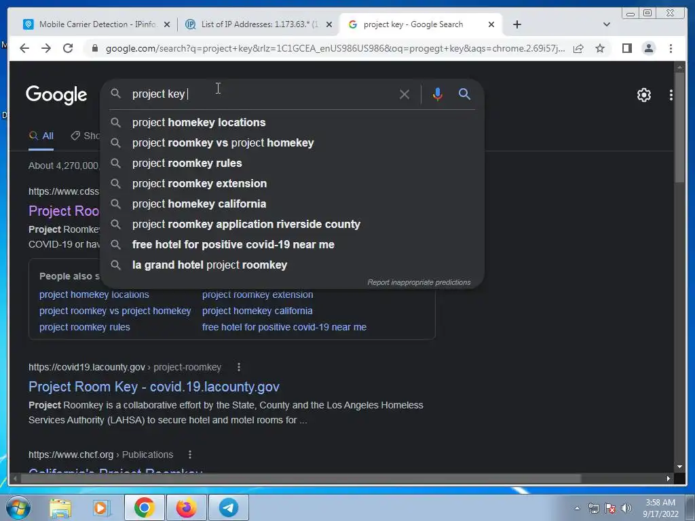This screenshot has height=521, width=695.
Task: Open Google apps dots beside the gear
Action: 671,95
